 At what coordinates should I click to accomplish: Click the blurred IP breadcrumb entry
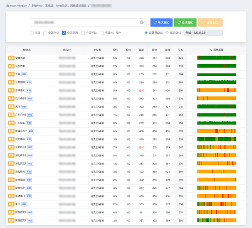tap(101, 5)
